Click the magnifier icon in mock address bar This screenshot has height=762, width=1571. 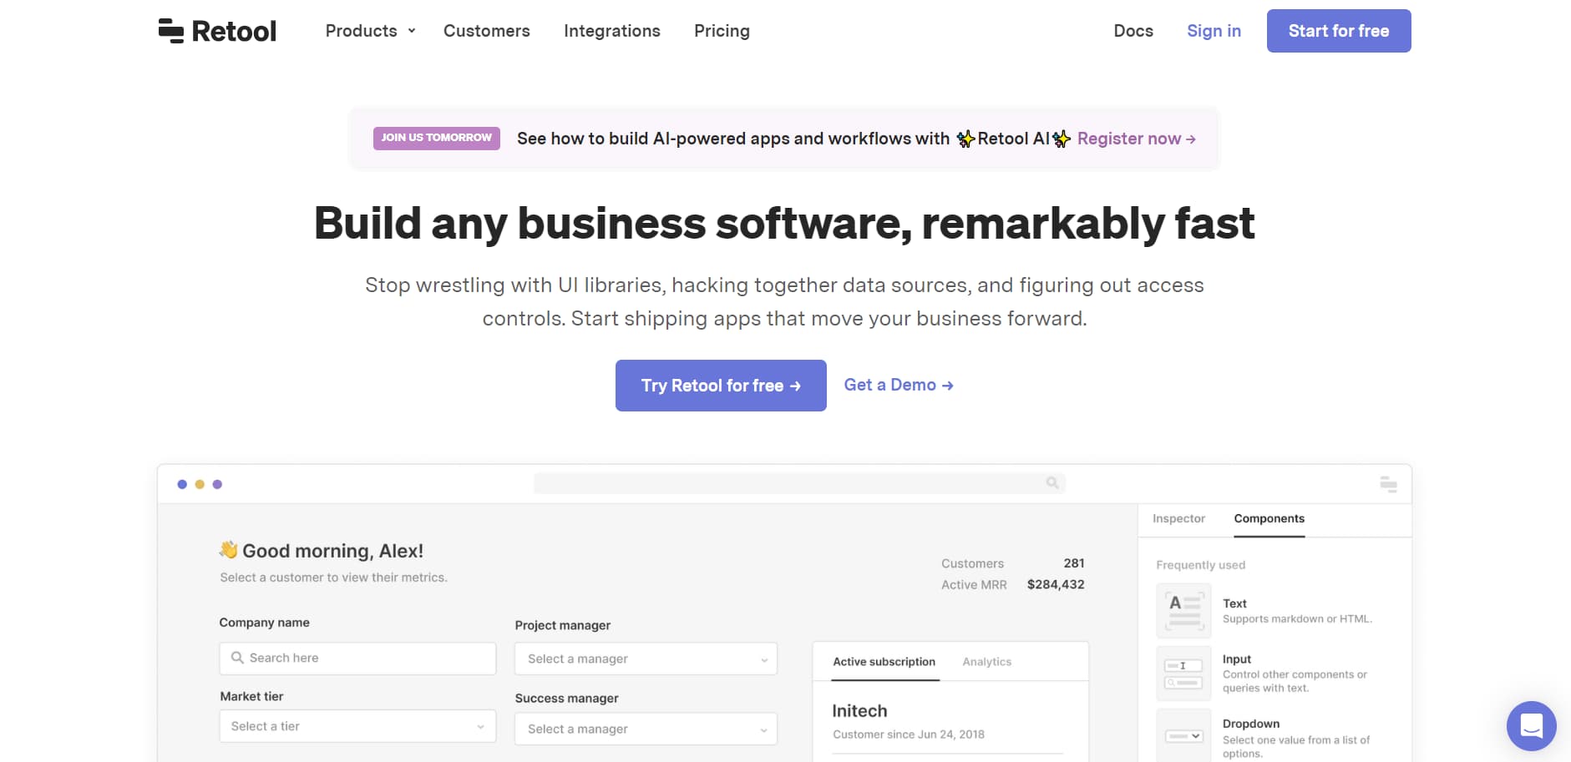pos(1052,482)
